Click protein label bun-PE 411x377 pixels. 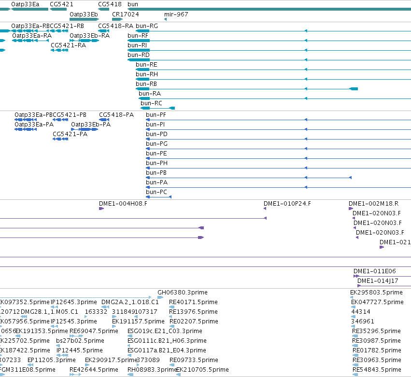coord(156,154)
